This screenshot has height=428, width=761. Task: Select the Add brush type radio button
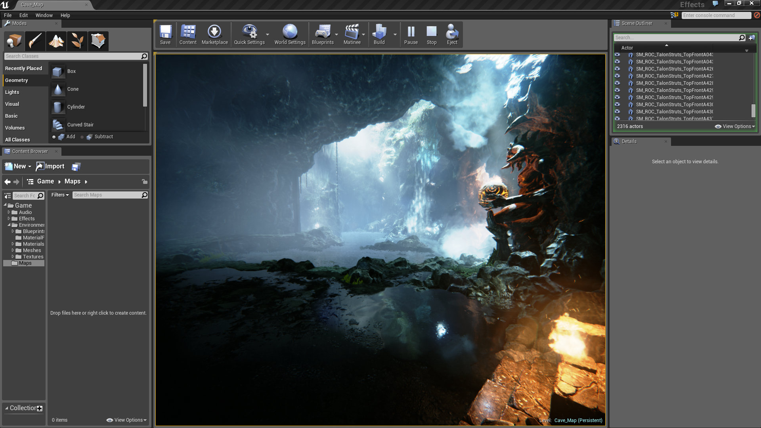click(54, 137)
